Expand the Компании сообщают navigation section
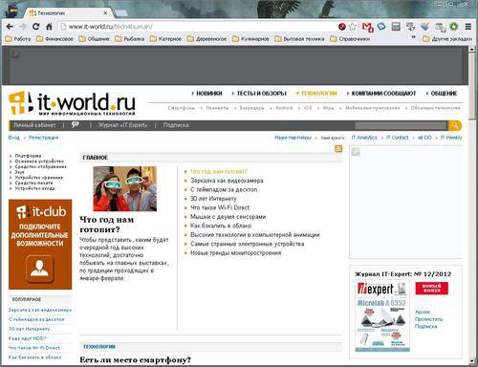This screenshot has height=367, width=478. tap(381, 94)
